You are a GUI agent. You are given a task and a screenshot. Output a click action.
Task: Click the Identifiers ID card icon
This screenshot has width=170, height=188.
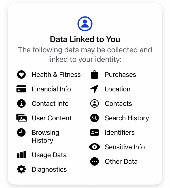pyautogui.click(x=95, y=133)
